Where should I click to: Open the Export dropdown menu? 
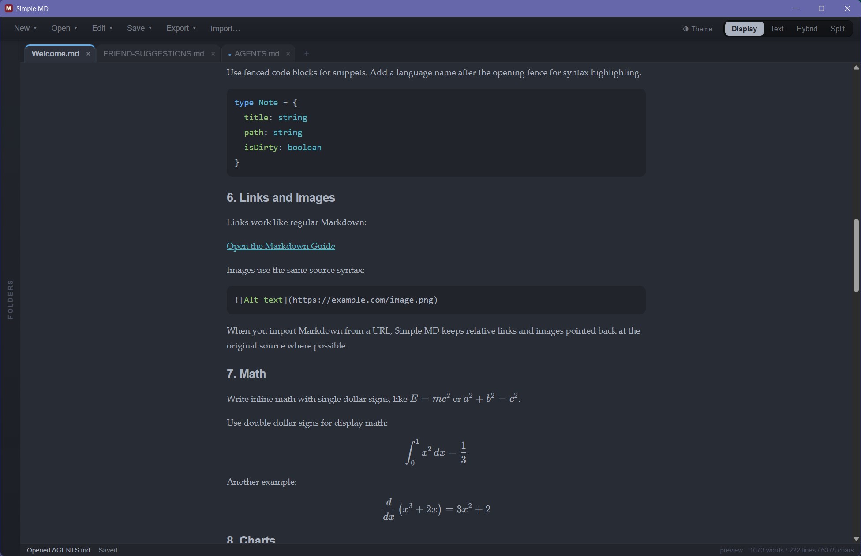pyautogui.click(x=181, y=28)
